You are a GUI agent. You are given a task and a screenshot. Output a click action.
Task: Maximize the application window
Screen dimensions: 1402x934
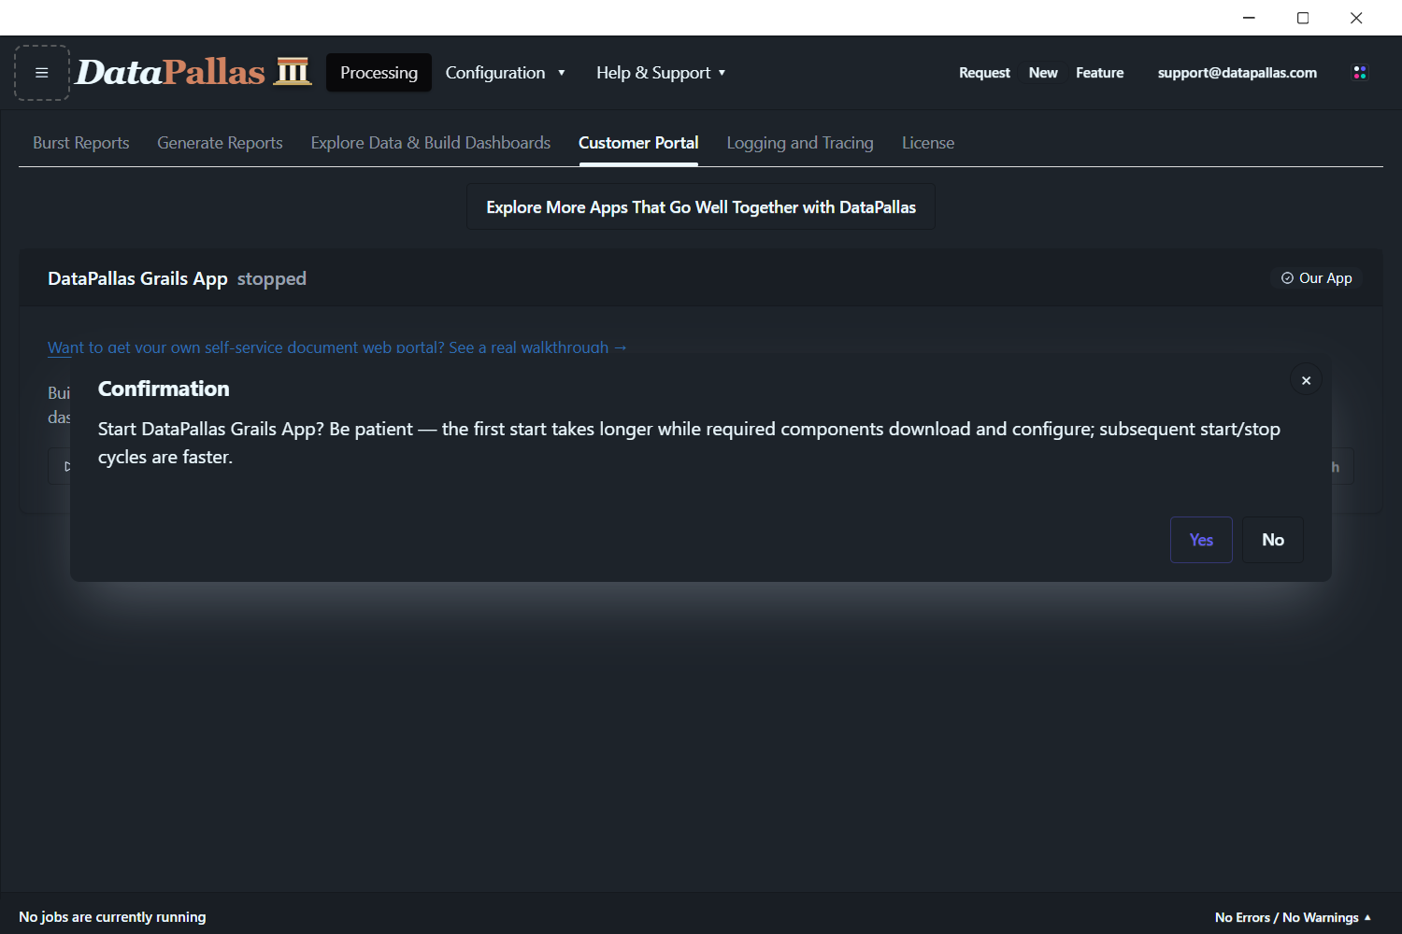[1303, 18]
